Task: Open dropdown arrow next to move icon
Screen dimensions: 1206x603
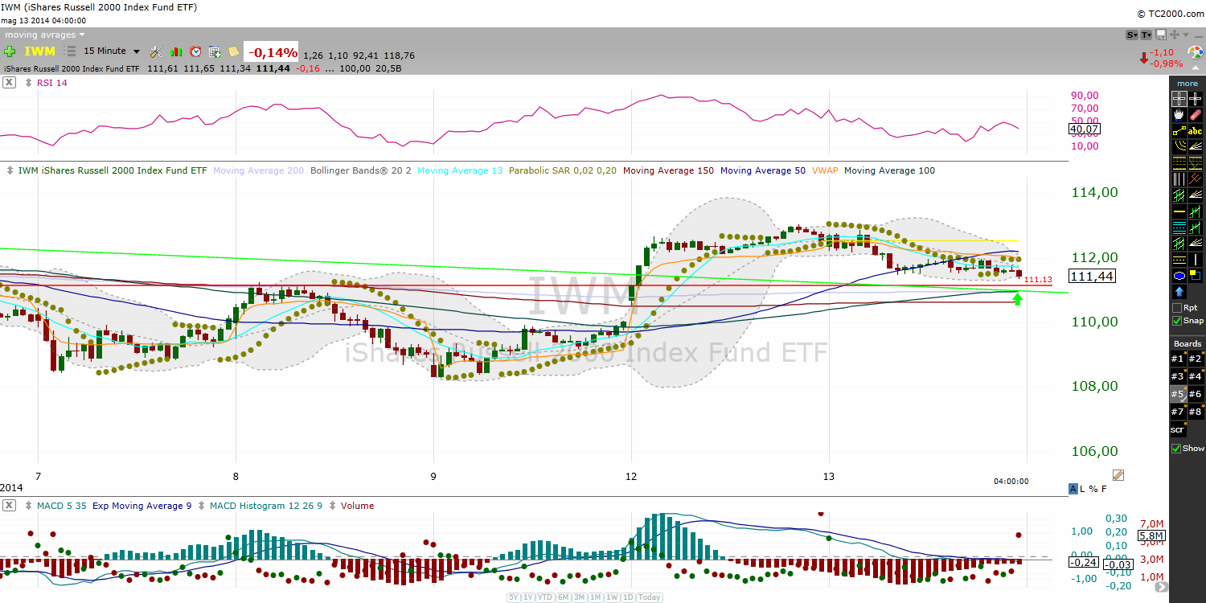Action: pos(1184,35)
